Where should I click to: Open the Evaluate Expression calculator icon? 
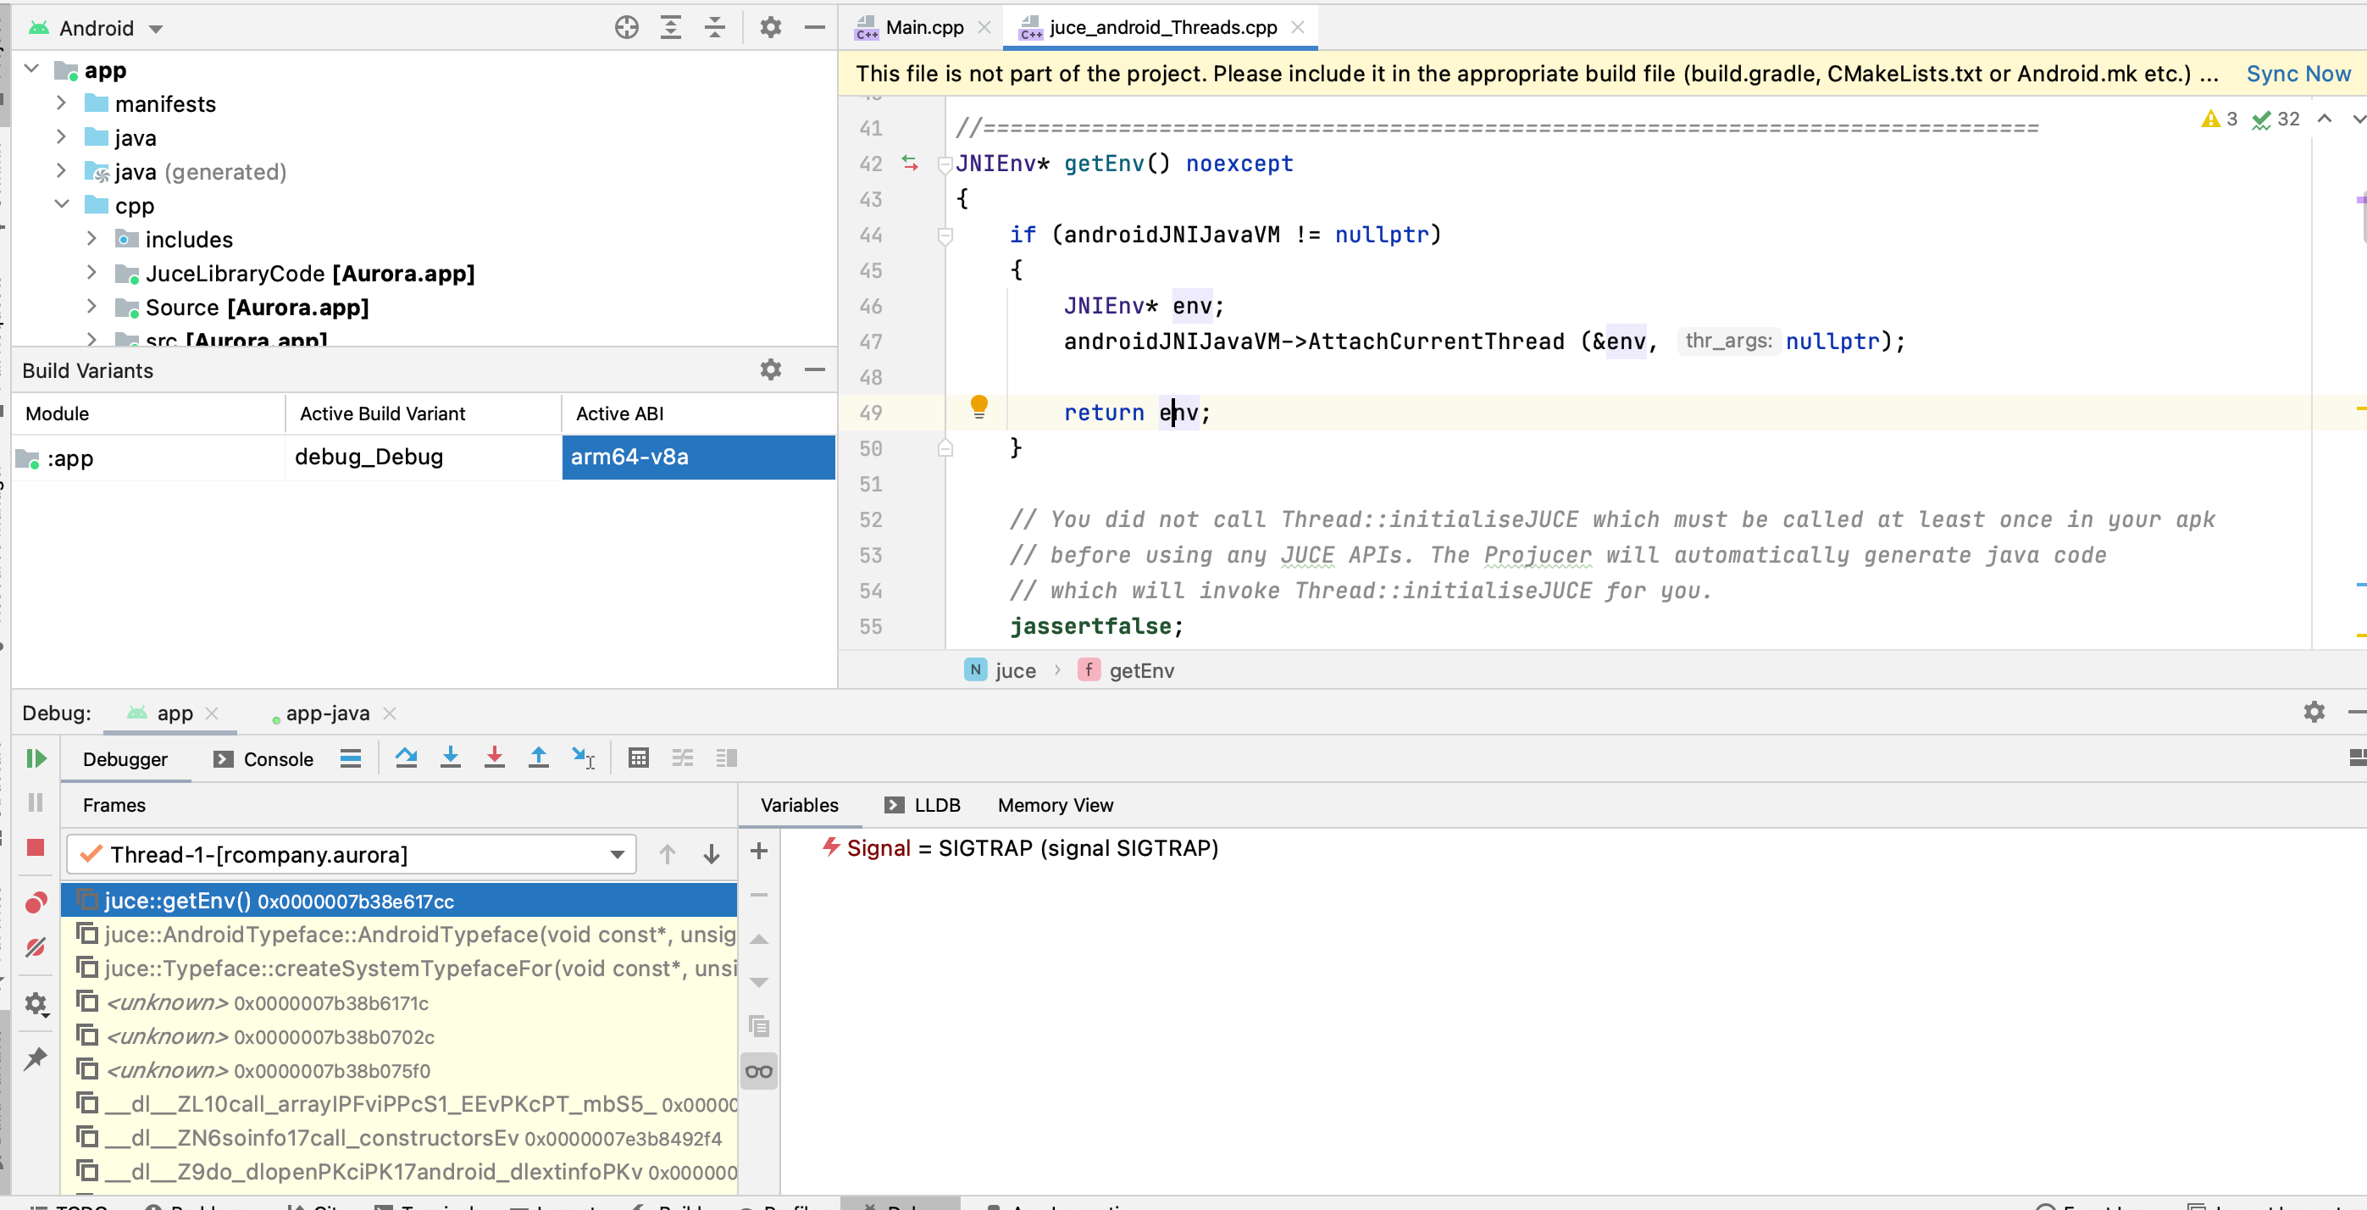click(x=639, y=758)
